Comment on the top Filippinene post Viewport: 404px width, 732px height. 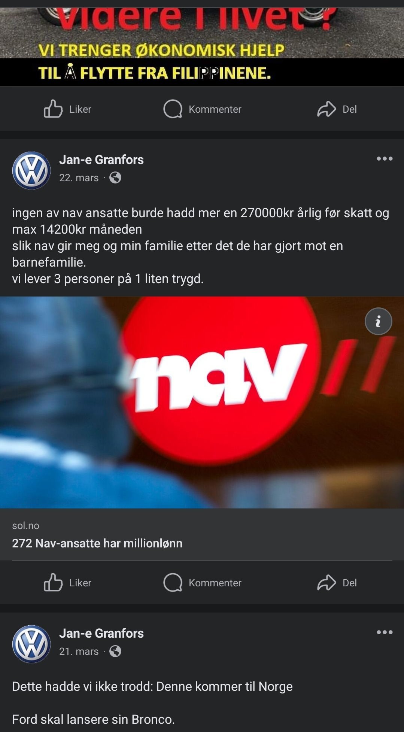point(202,109)
